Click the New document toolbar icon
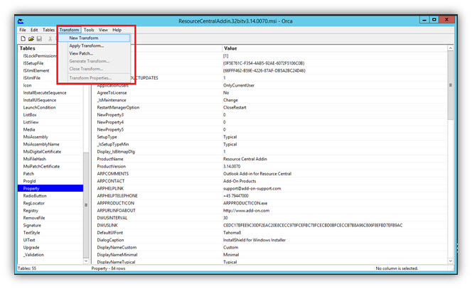This screenshot has height=289, width=472. 23,38
